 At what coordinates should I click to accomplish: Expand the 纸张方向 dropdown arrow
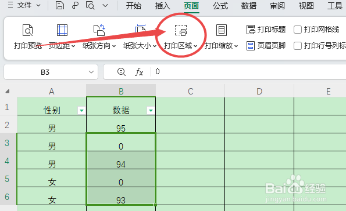click(114, 46)
